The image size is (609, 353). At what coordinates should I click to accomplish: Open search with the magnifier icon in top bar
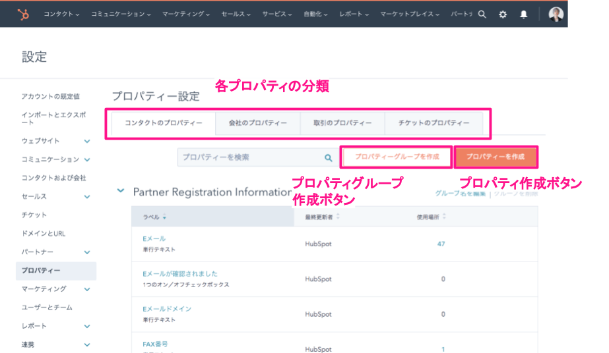(482, 14)
